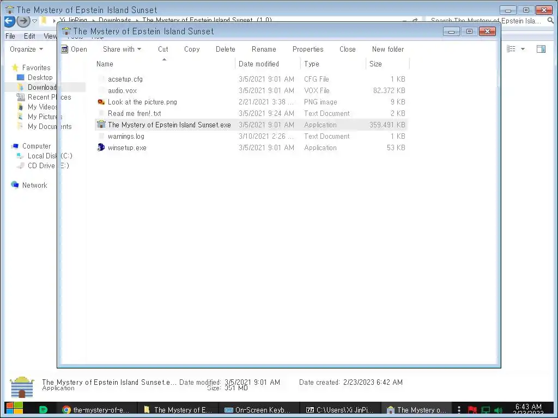Click the volume speaker tray icon
This screenshot has width=558, height=418.
click(x=498, y=410)
